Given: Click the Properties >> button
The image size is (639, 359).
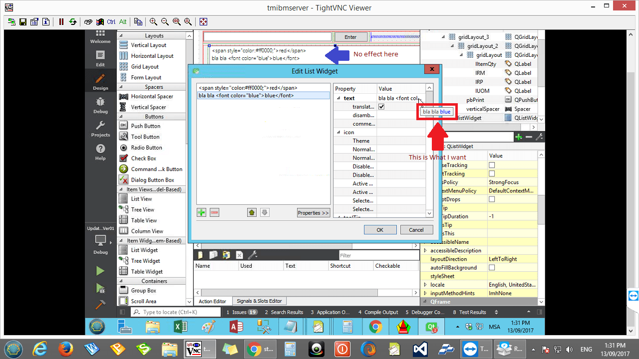Looking at the screenshot, I should tap(313, 213).
